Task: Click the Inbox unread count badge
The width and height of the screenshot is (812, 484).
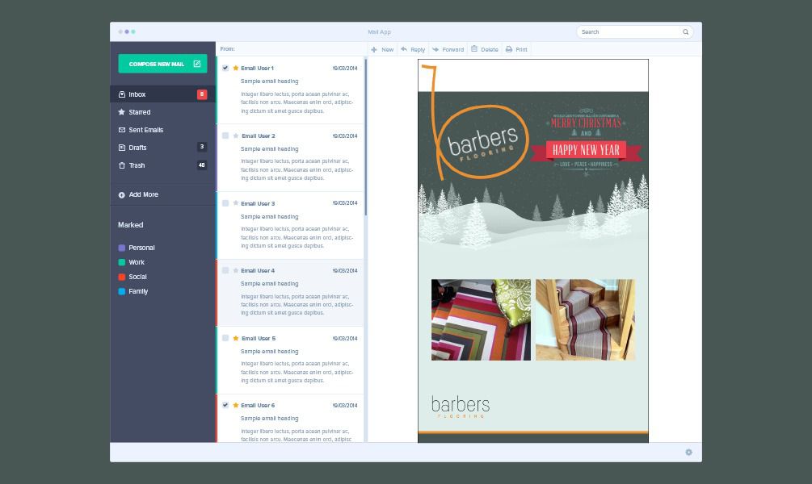Action: click(x=202, y=94)
